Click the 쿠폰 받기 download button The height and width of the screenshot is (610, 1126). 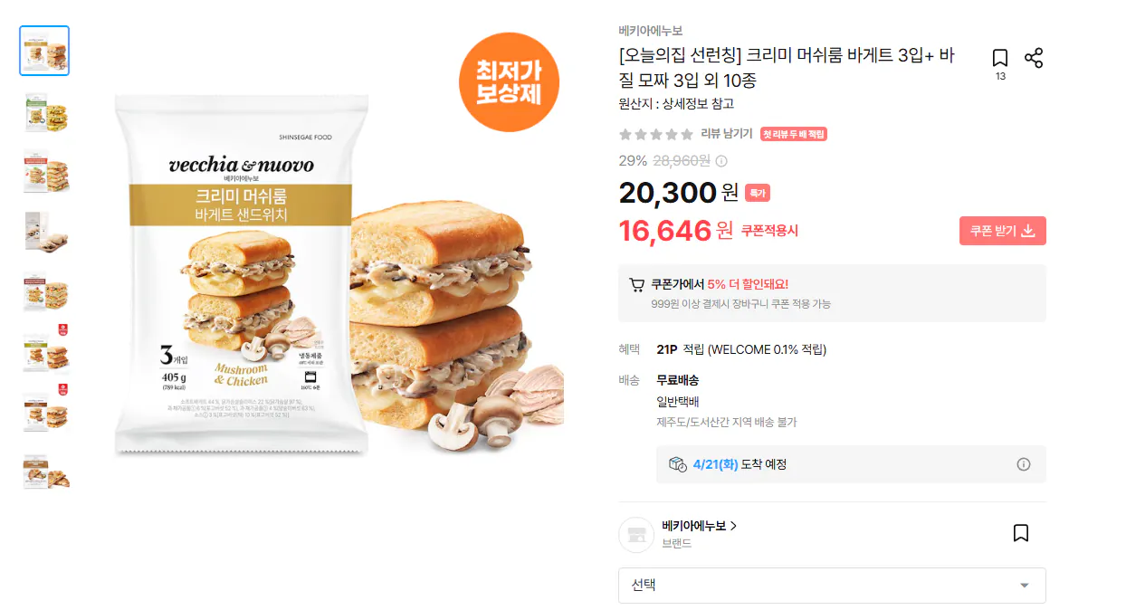point(1003,231)
